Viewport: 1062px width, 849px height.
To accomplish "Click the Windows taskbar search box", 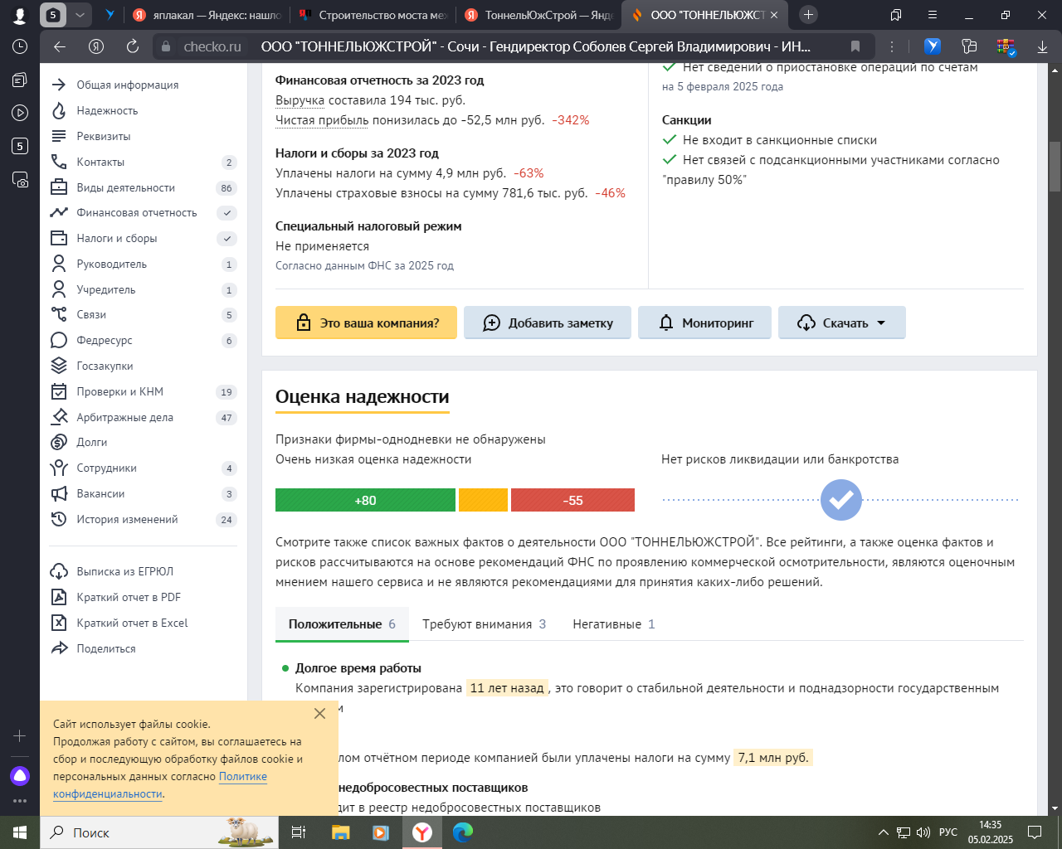I will click(x=160, y=832).
